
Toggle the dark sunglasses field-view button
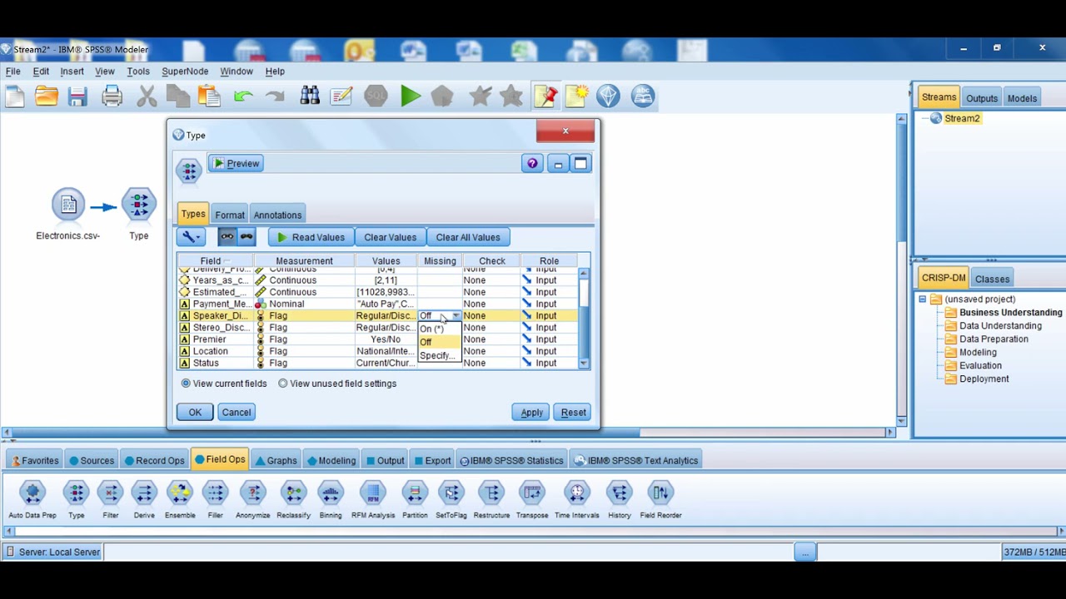point(247,237)
